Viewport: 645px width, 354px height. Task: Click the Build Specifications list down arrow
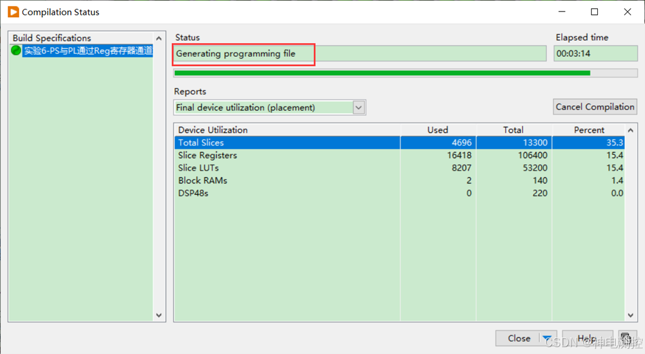(159, 315)
